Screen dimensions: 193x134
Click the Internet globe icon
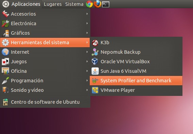(5, 52)
